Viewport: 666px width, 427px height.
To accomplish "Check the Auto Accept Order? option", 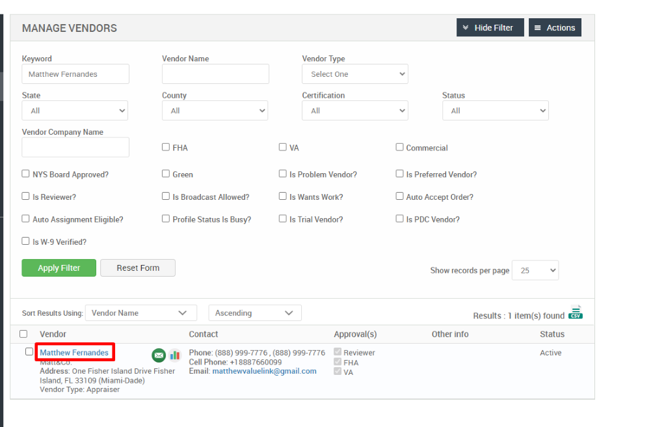I will (399, 197).
